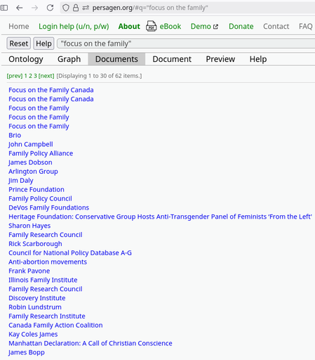Open Council for National Policy Database A-G
This screenshot has width=315, height=360.
(70, 253)
